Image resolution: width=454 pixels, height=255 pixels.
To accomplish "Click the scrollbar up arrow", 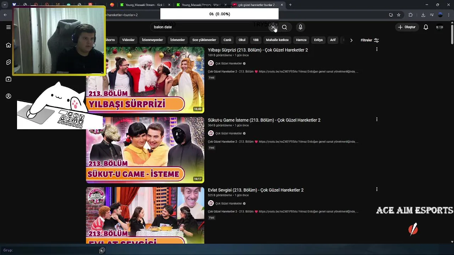I will coord(452,23).
